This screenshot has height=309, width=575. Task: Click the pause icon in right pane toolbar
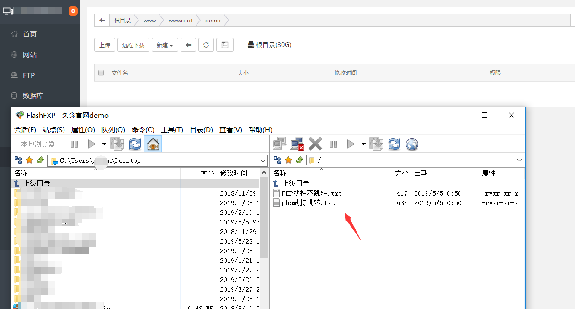333,144
